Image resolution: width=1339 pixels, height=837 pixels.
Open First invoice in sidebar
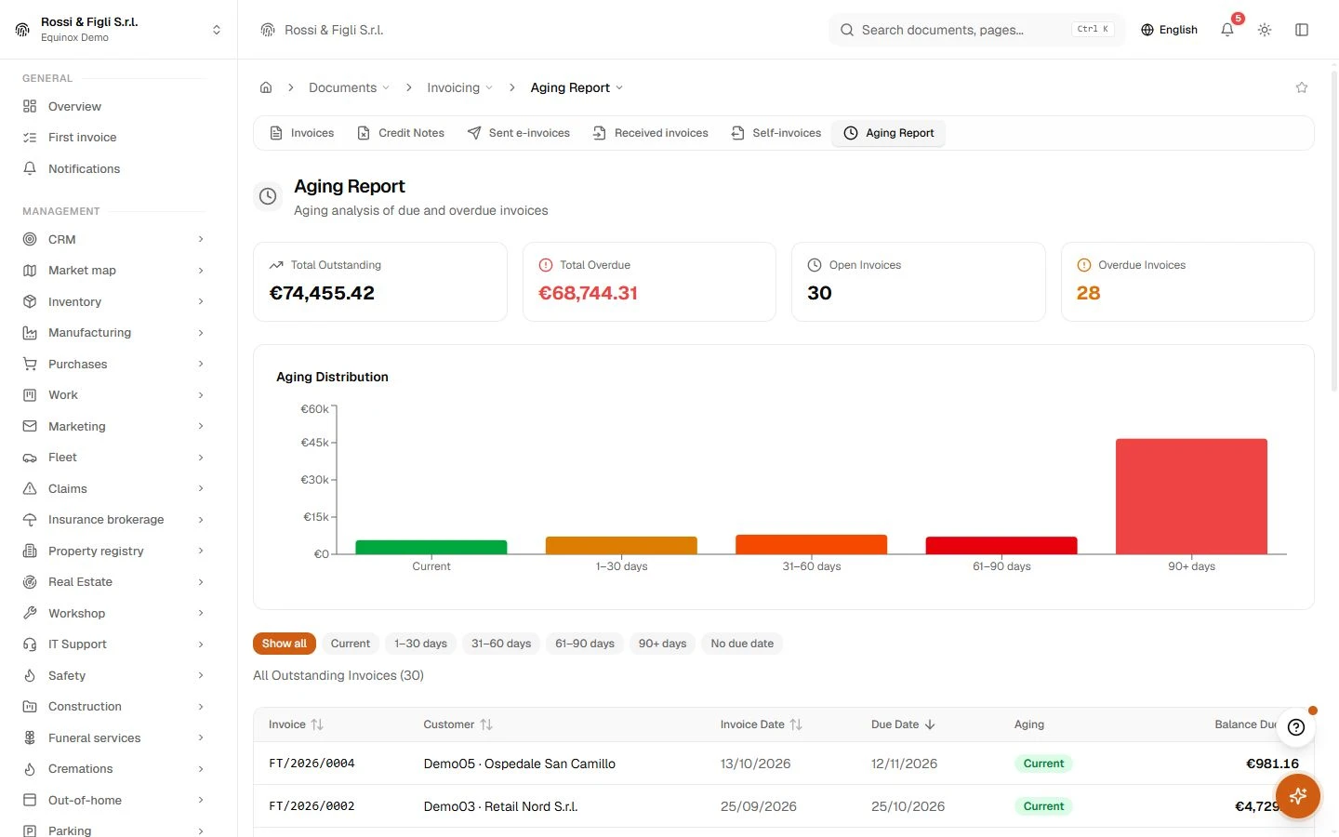113,137
